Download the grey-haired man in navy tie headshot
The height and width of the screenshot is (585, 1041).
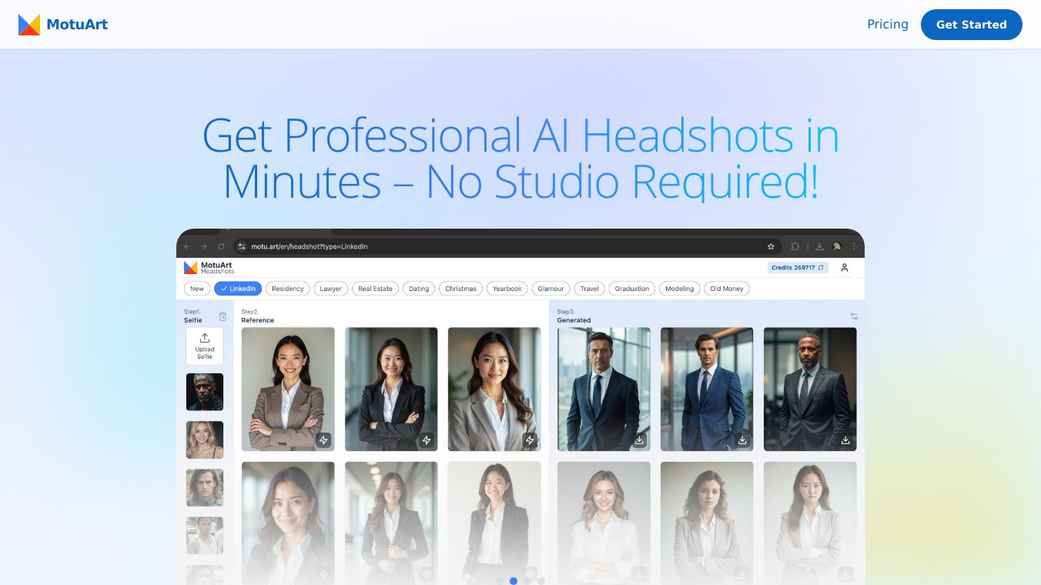click(x=639, y=440)
